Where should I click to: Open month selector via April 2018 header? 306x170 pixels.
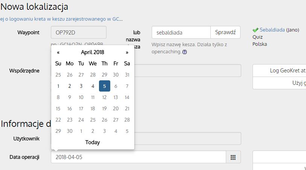click(93, 52)
